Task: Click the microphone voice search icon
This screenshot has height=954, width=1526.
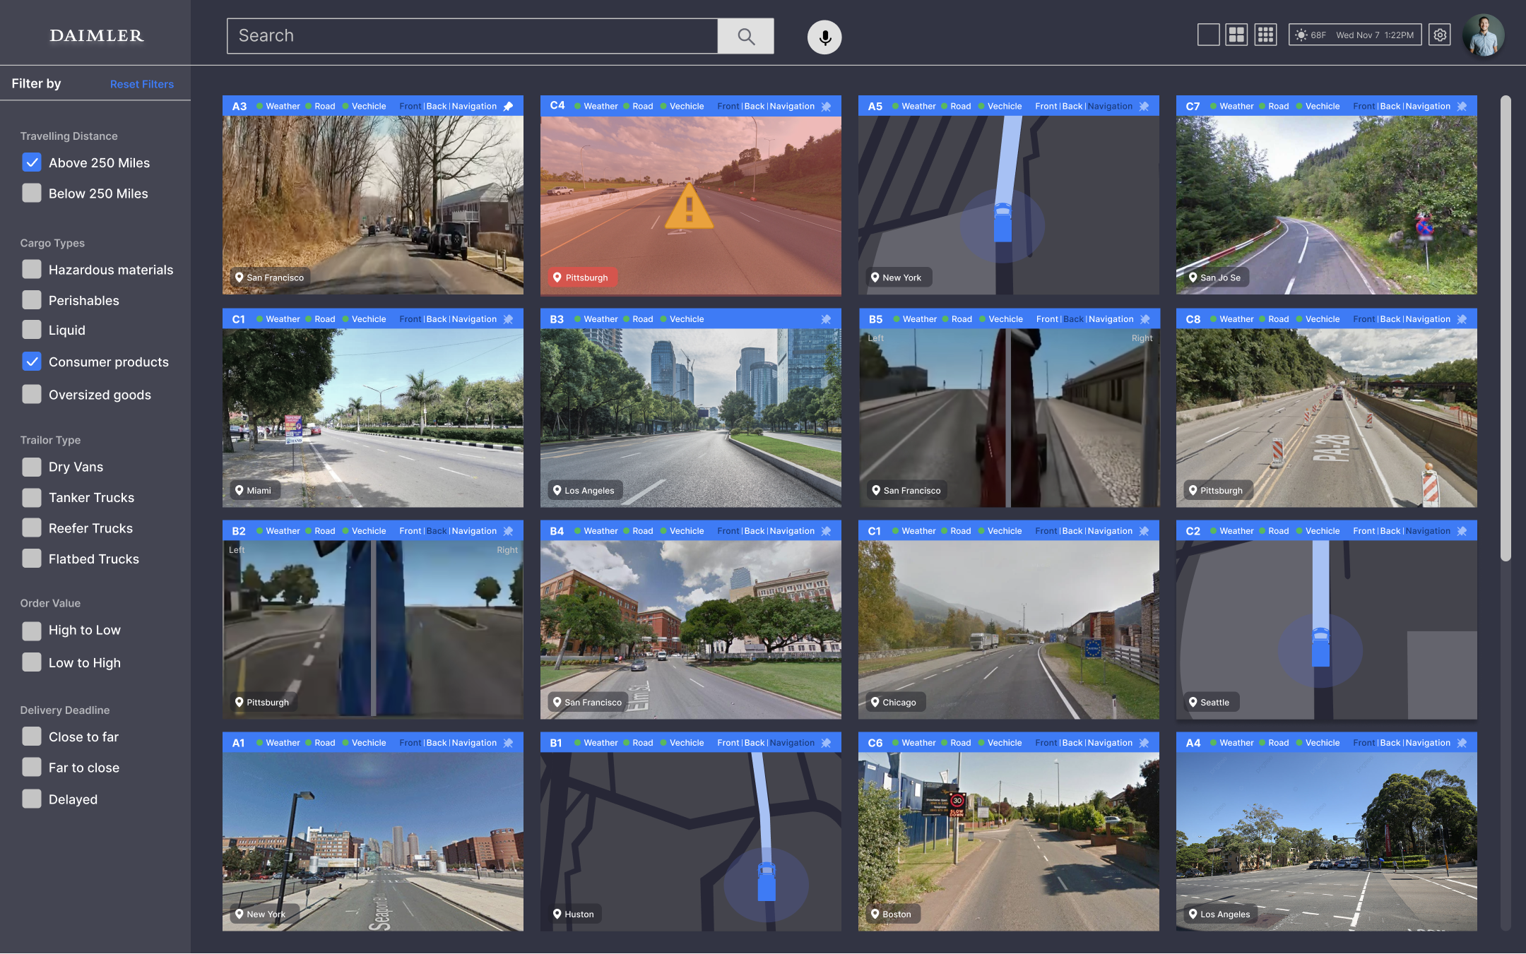Action: click(824, 37)
